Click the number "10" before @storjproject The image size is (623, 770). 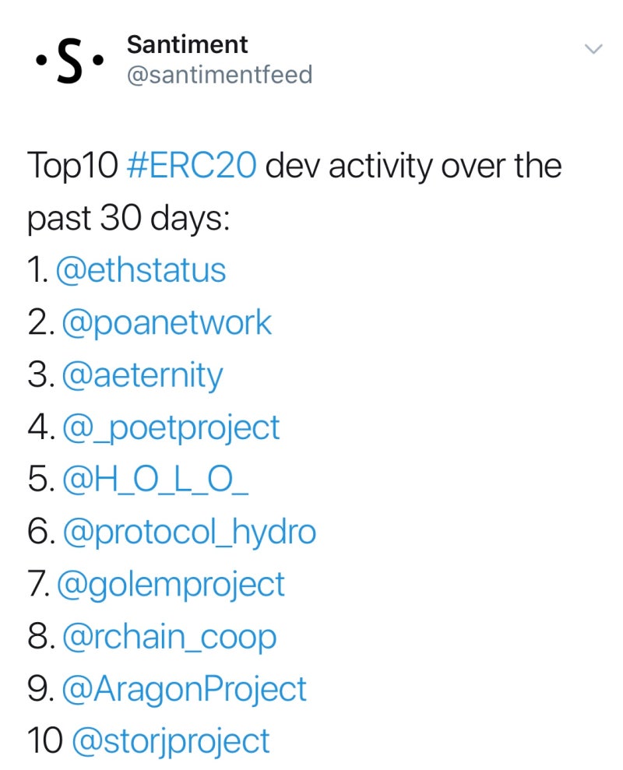[44, 741]
